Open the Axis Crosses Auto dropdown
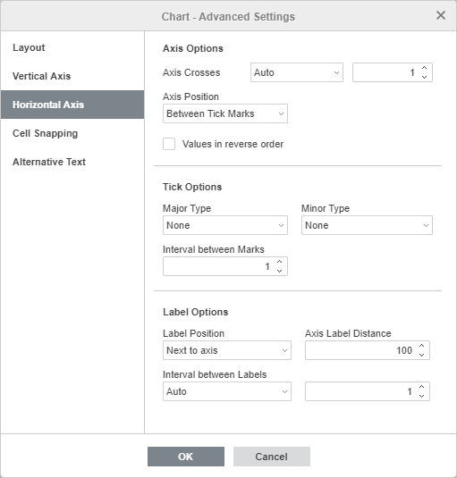 297,72
